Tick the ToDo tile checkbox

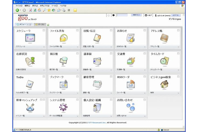coord(44,77)
